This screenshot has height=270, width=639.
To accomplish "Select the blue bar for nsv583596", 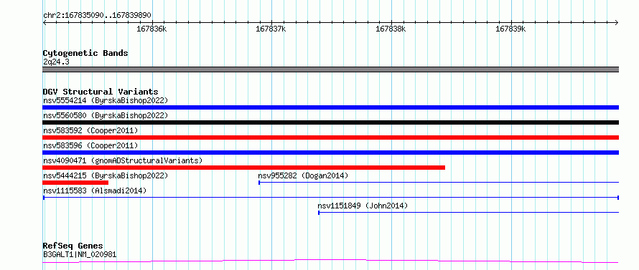I will (x=330, y=153).
